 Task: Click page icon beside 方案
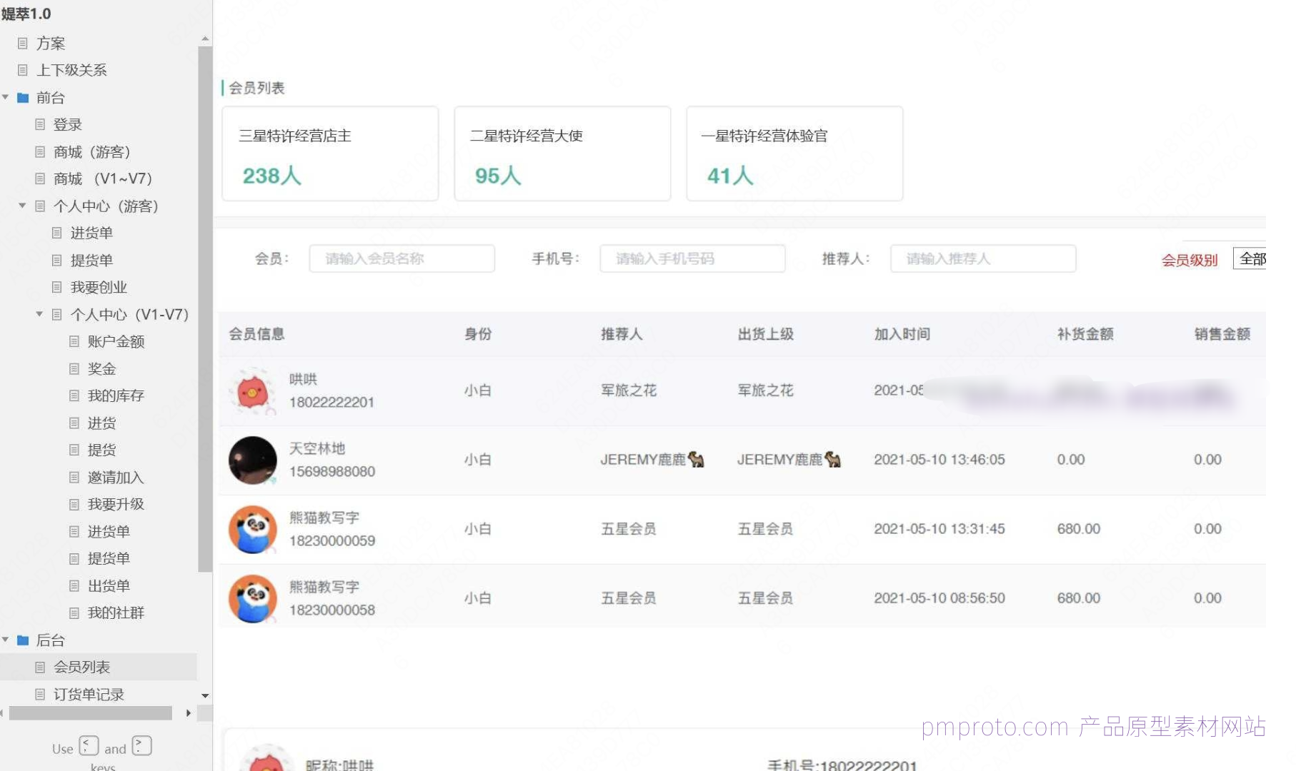(23, 43)
